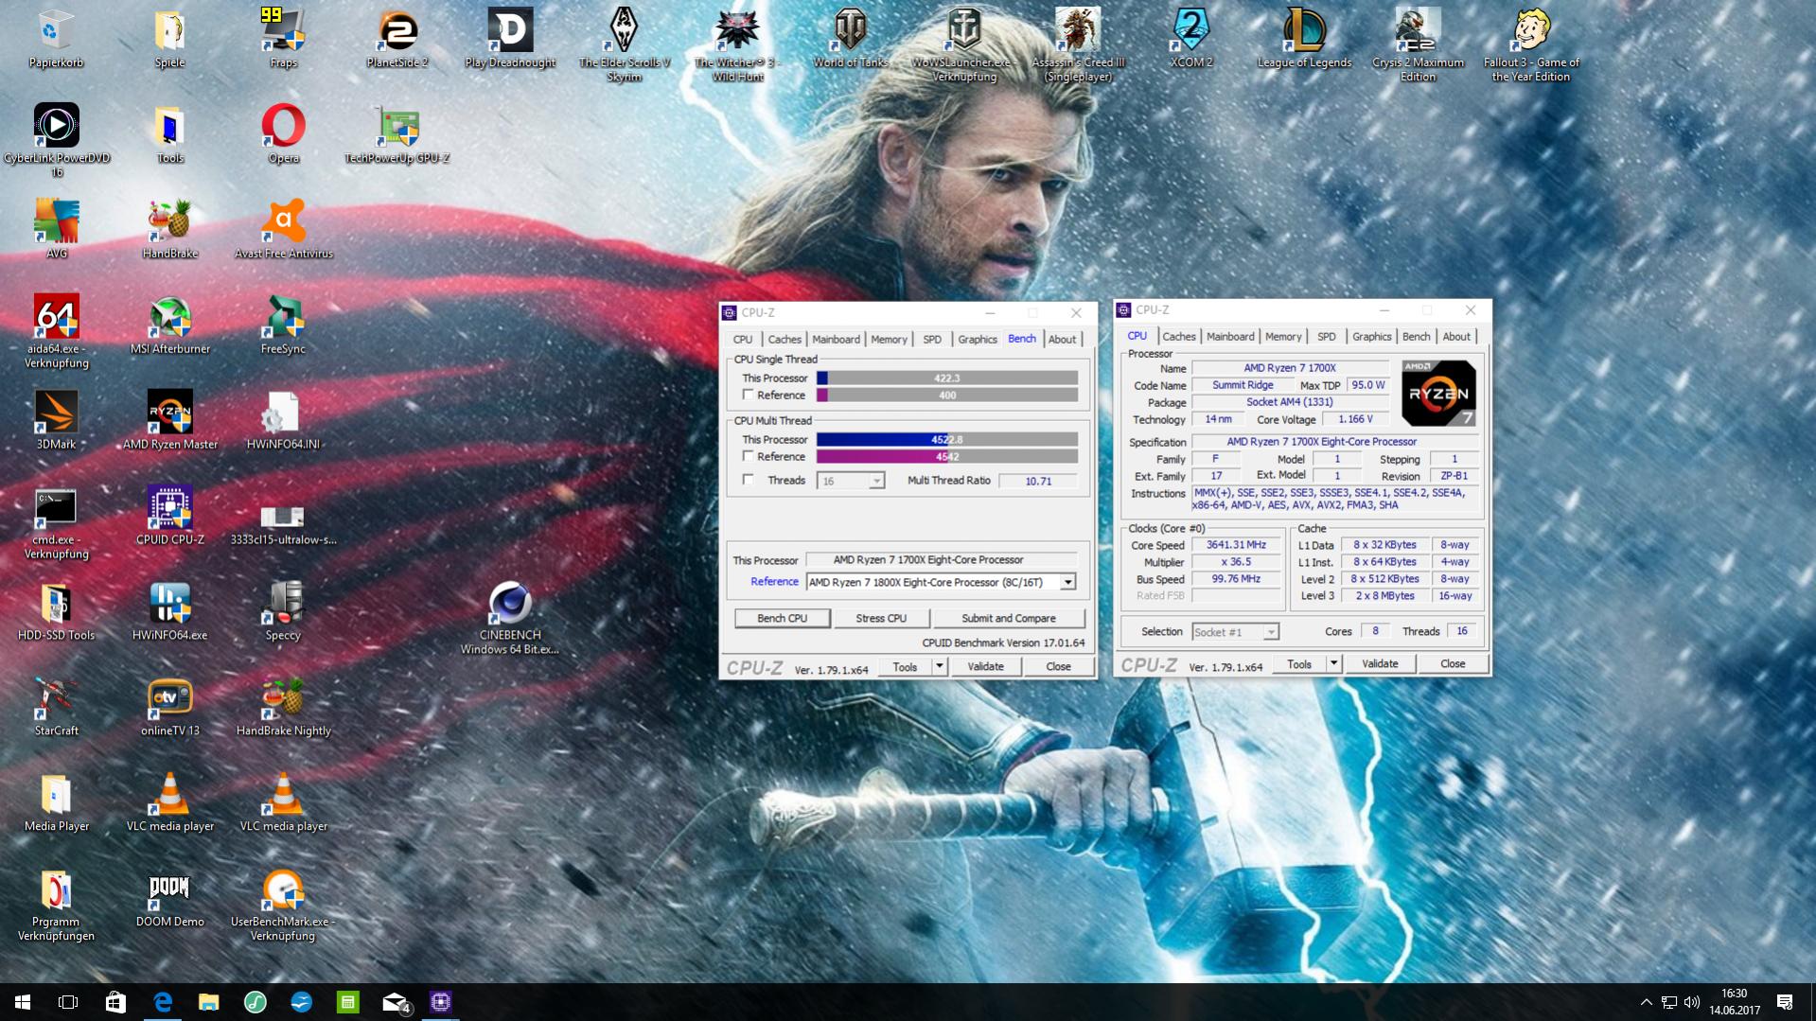Click the AMD Ryzen Master icon
Viewport: 1816px width, 1021px height.
[x=170, y=420]
